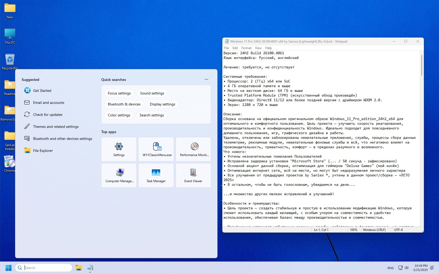The image size is (439, 274).
Task: Click the Windows Start button
Action: point(8,268)
